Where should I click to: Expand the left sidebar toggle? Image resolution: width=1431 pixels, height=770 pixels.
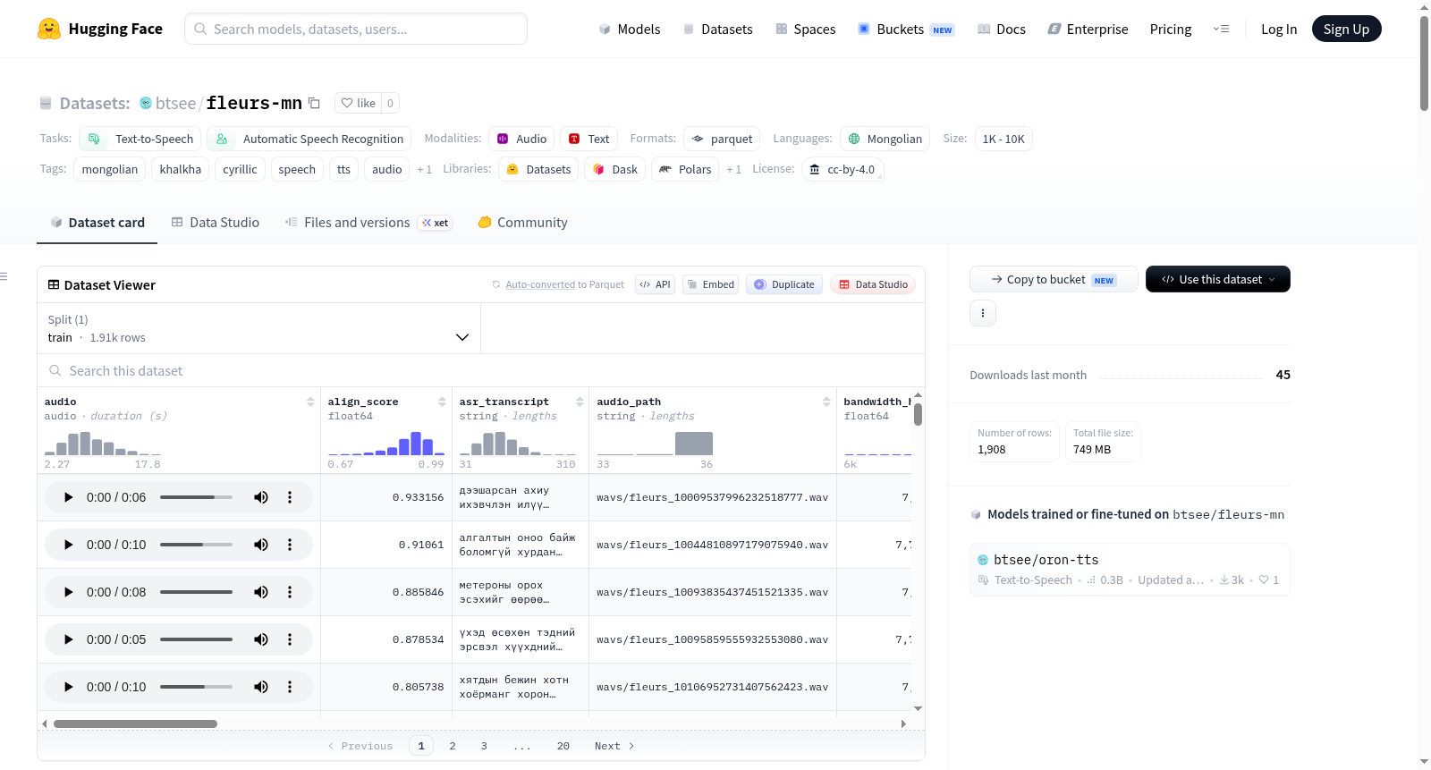(4, 276)
